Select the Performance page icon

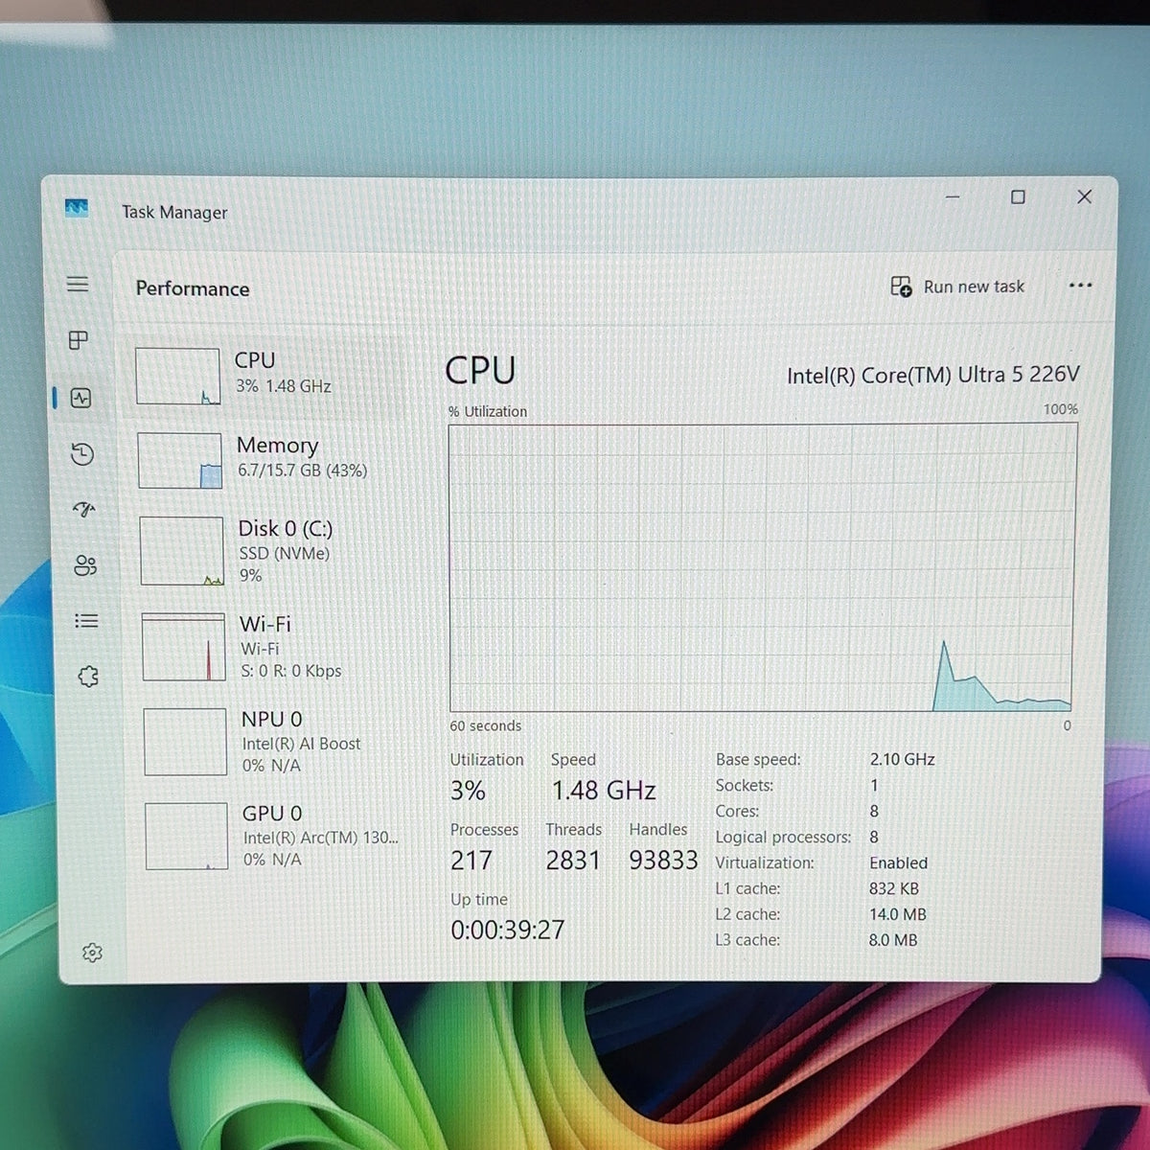click(x=80, y=398)
